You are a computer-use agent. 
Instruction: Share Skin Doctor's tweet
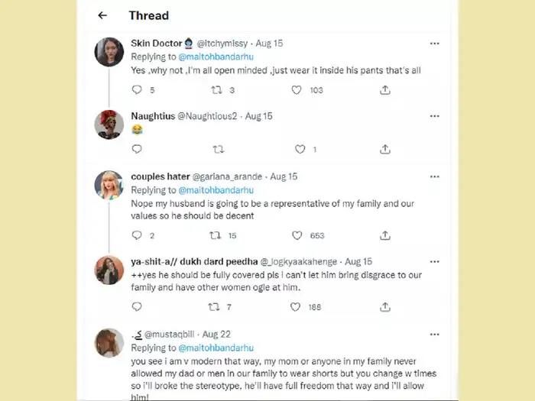tap(385, 90)
